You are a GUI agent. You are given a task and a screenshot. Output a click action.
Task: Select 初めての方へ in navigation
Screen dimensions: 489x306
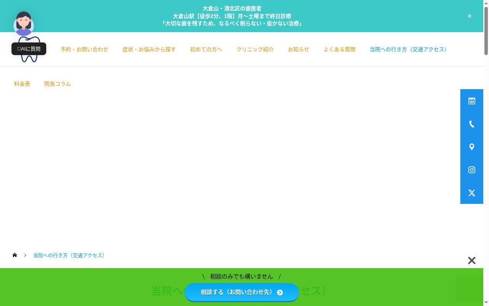pyautogui.click(x=206, y=49)
